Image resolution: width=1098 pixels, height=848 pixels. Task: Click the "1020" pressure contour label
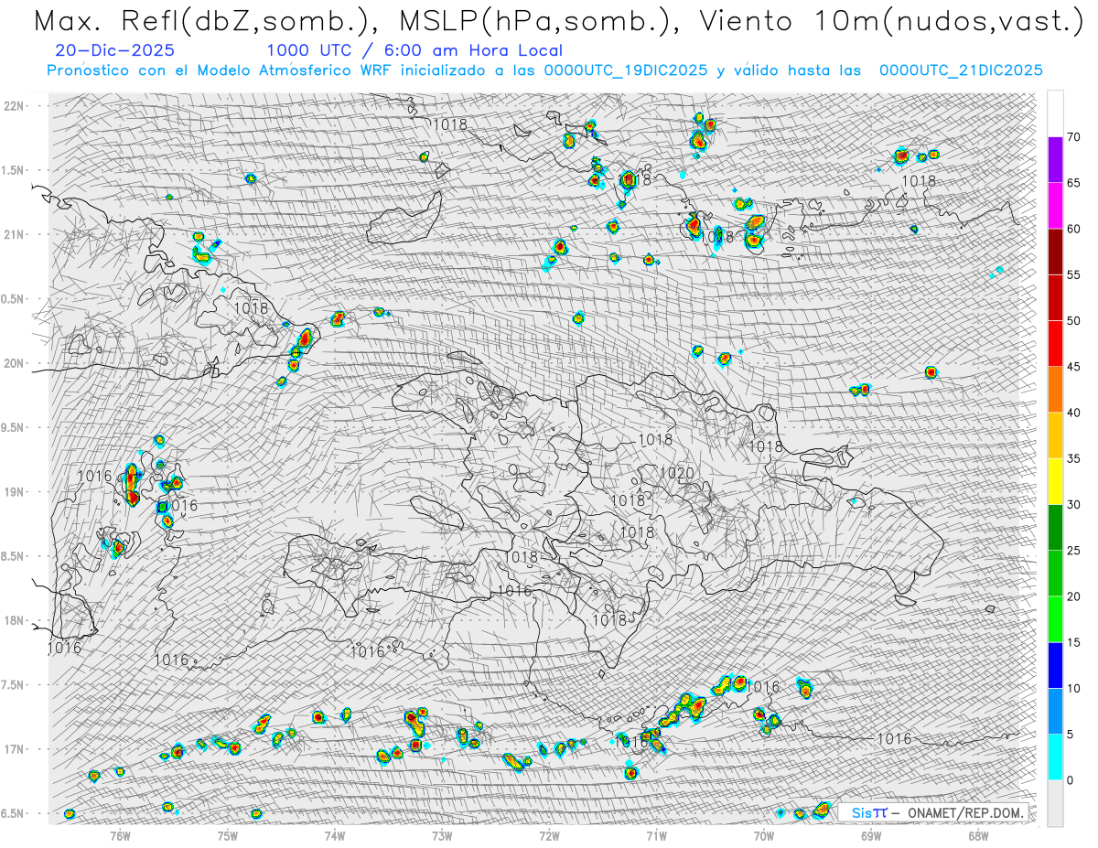pos(677,473)
